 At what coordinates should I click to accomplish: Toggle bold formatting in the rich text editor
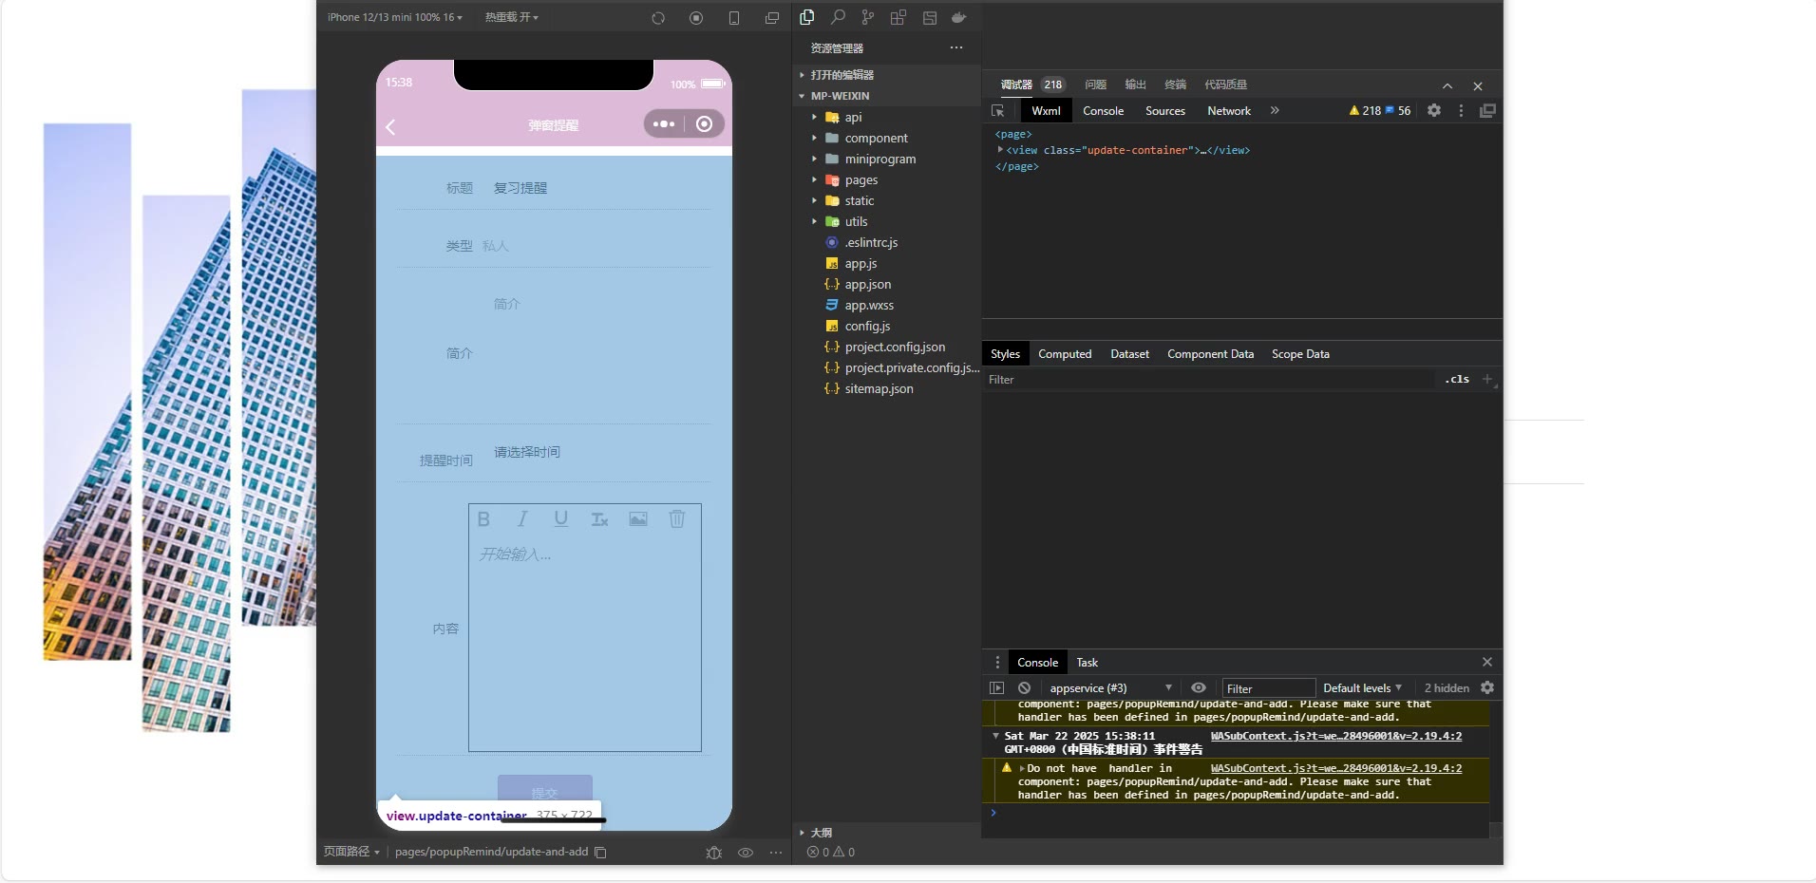point(483,519)
